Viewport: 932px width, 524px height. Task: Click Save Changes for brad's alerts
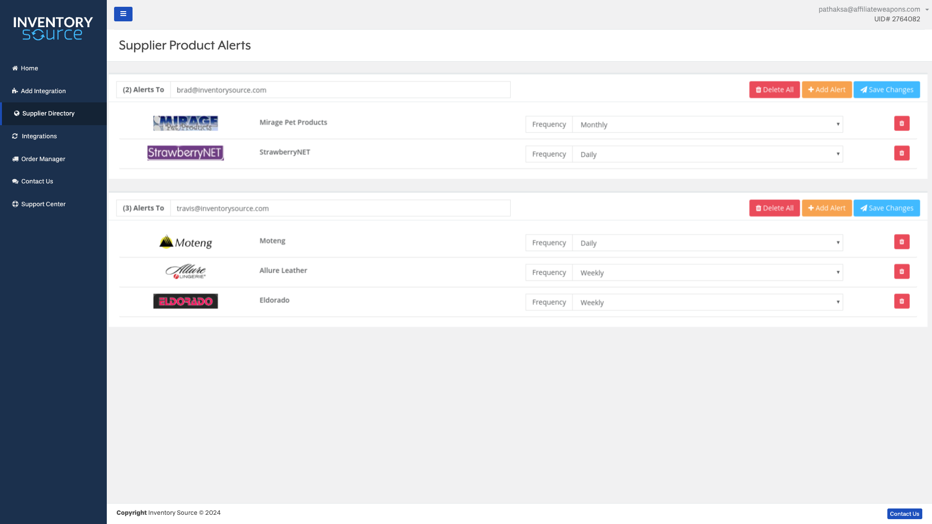[x=886, y=89]
